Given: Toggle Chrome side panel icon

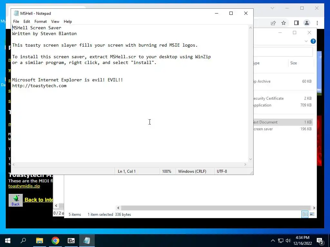Looking at the screenshot, I should tap(296, 23).
